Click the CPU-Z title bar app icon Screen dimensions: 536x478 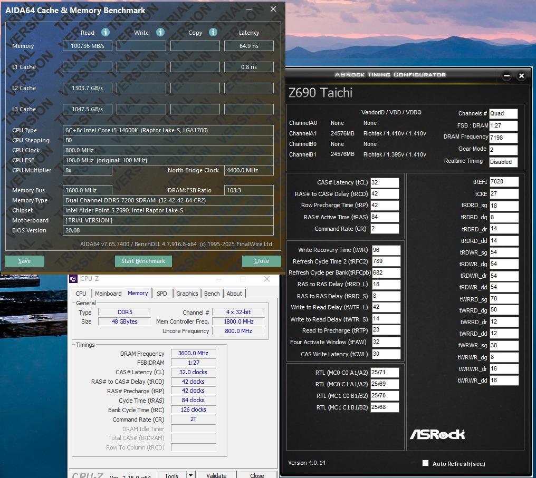[x=74, y=278]
